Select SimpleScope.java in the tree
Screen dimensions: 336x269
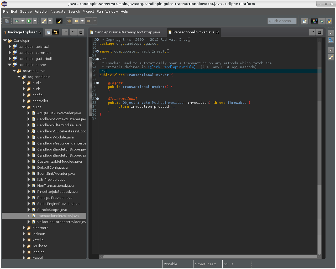click(52, 210)
